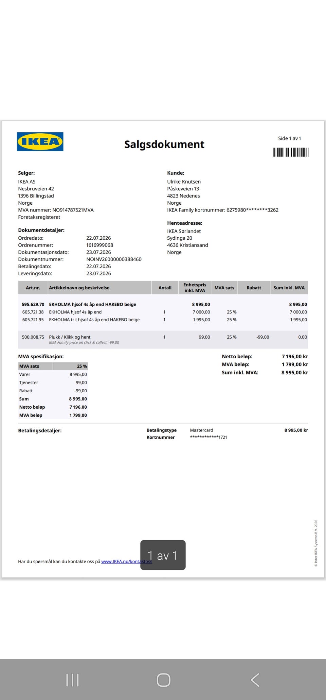Select Side 1 av 1 page label
This screenshot has width=326, height=700.
(x=289, y=138)
